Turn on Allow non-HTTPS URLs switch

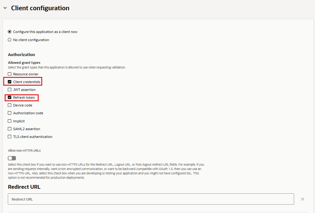point(12,158)
